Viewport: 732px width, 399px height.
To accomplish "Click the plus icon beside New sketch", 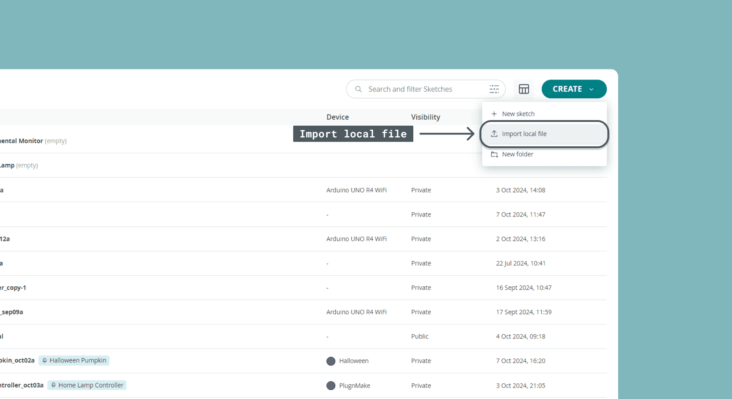I will pos(494,114).
